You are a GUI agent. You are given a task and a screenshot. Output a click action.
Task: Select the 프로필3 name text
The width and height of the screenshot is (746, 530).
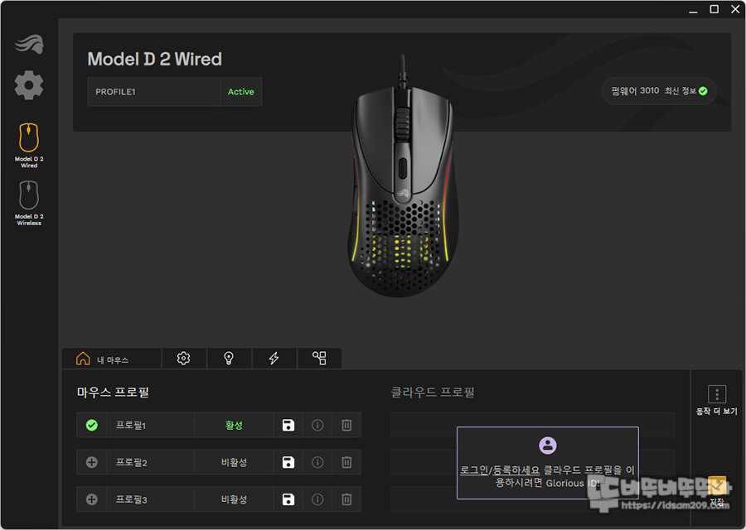tap(131, 499)
